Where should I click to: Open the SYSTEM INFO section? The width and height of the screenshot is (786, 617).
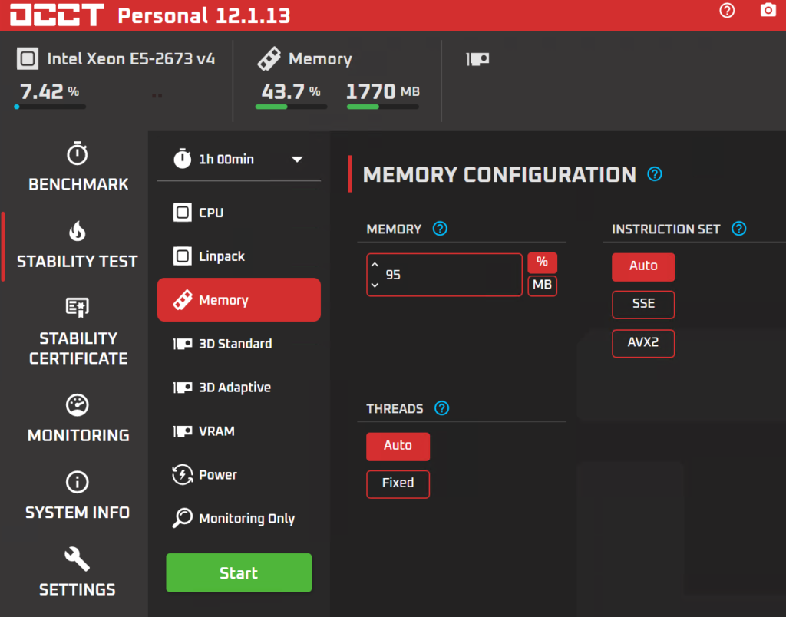[78, 497]
